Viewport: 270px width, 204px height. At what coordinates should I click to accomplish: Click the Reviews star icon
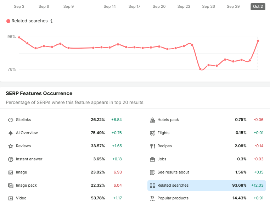point(11,146)
